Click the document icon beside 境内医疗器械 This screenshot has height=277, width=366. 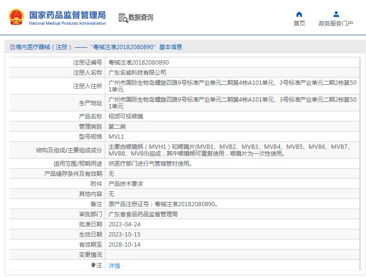(x=13, y=47)
